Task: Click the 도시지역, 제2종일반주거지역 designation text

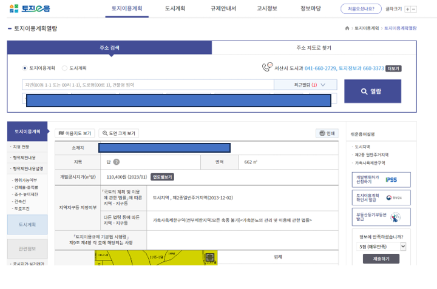Action: point(193,198)
